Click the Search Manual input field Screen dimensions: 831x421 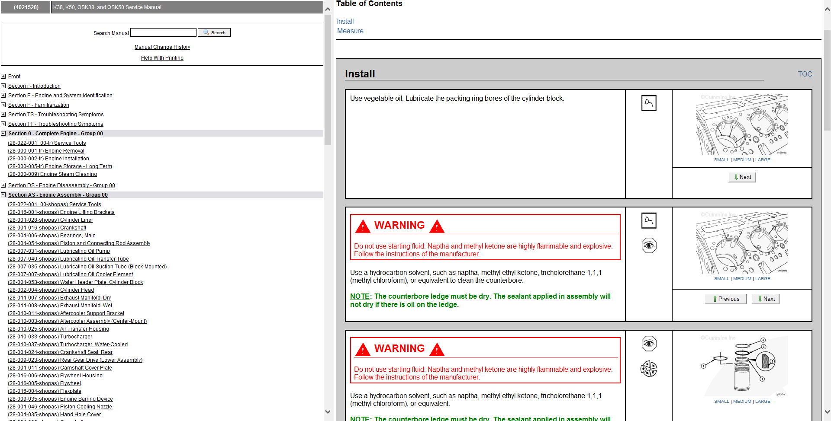(x=164, y=32)
